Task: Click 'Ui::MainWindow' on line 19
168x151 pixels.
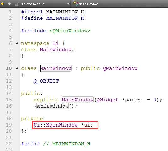Action: point(56,125)
